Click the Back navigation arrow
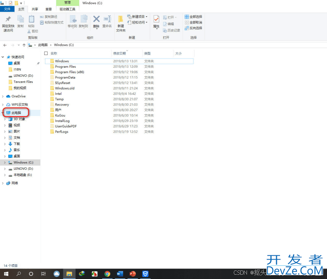 point(5,45)
